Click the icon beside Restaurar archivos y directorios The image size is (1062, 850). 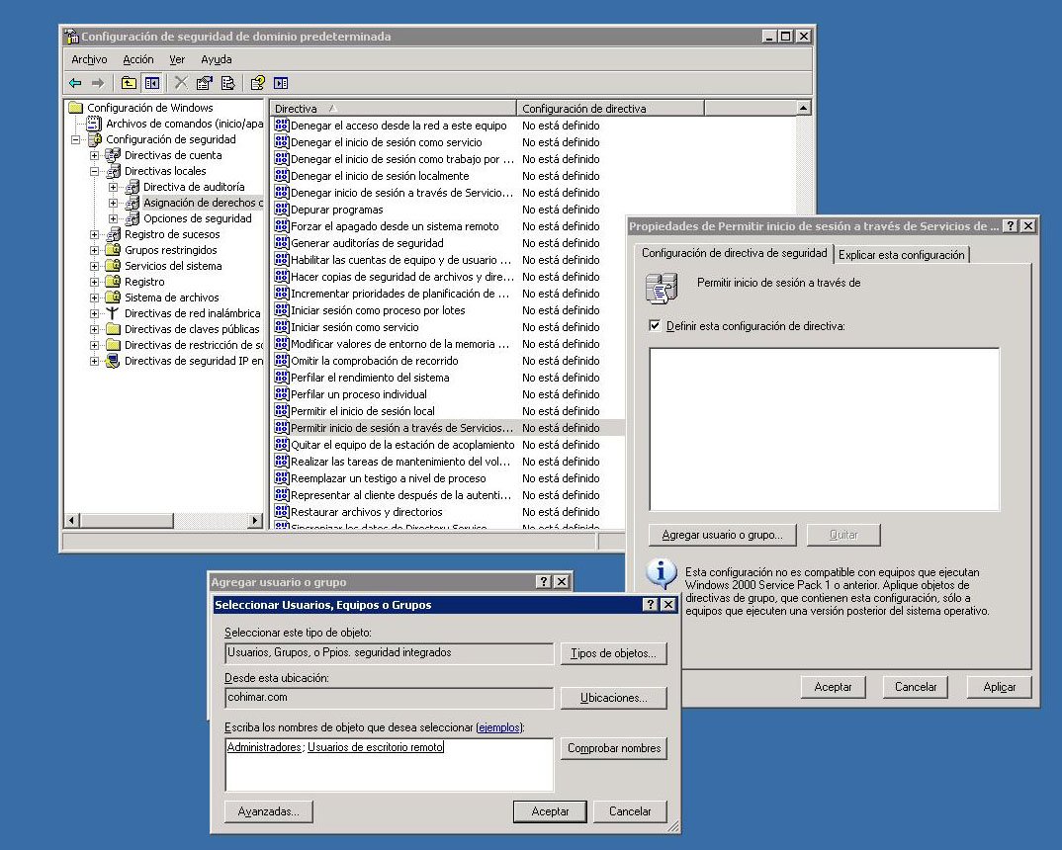(282, 512)
